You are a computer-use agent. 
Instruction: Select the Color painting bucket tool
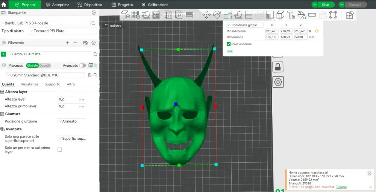point(302,15)
